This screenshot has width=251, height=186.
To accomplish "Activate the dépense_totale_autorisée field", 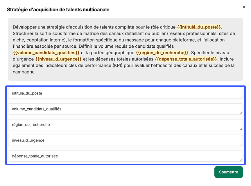I will tap(125, 156).
